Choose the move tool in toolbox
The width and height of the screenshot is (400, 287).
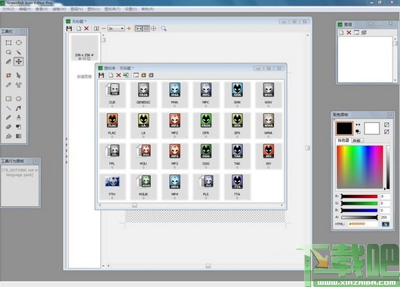click(x=19, y=61)
